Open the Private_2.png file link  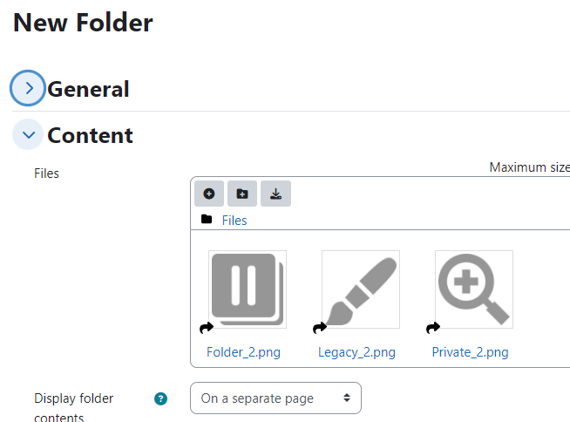[470, 352]
